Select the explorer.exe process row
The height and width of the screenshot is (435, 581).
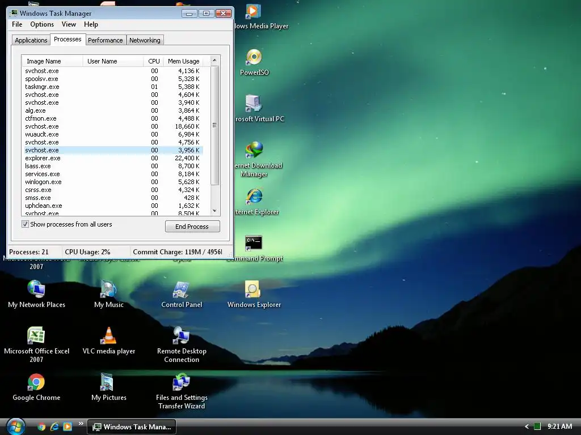pyautogui.click(x=113, y=158)
